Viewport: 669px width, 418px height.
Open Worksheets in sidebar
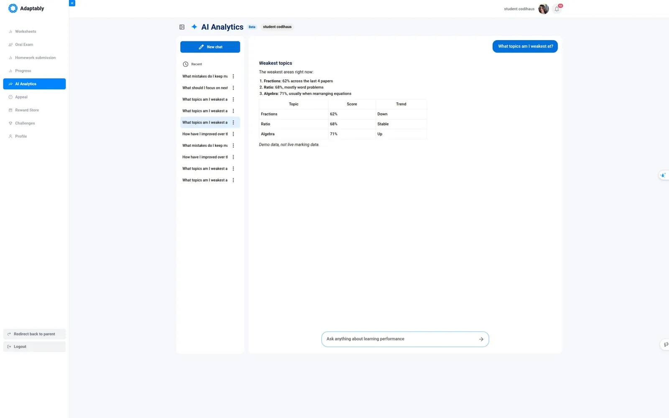pos(34,31)
